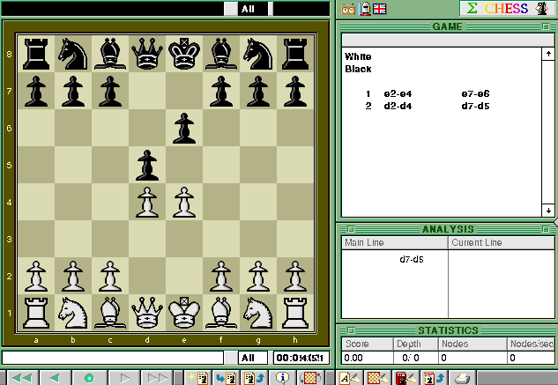Click the box in the STATISTICS panel header
Screen dimensions: 558x385
click(351, 330)
